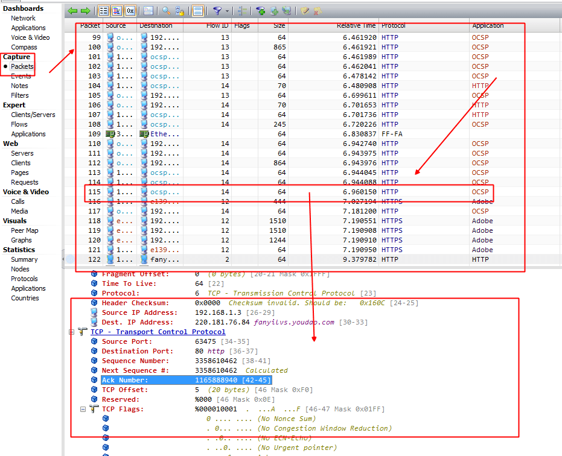Open the Protocols statistics

click(24, 279)
